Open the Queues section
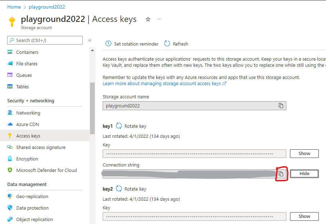The image size is (326, 224). pos(23,75)
